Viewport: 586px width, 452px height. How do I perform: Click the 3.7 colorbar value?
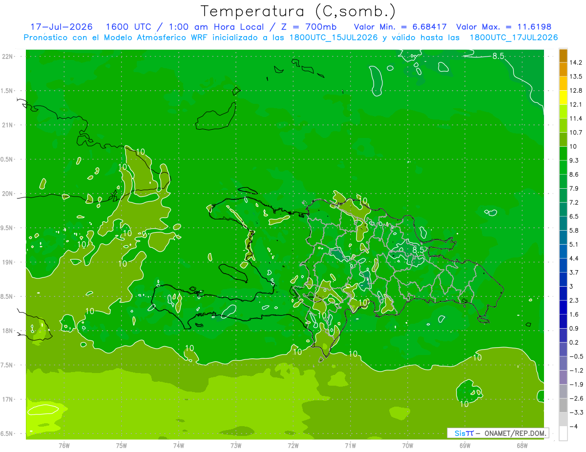574,272
